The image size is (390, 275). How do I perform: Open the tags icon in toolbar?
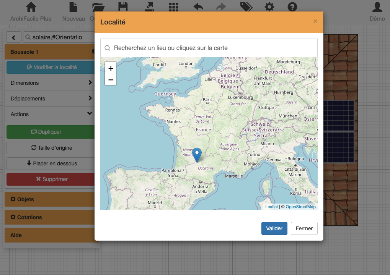246,7
